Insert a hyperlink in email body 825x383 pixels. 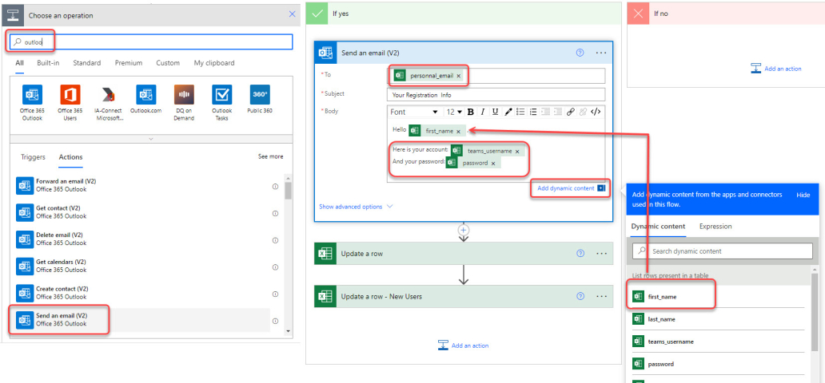pyautogui.click(x=570, y=112)
